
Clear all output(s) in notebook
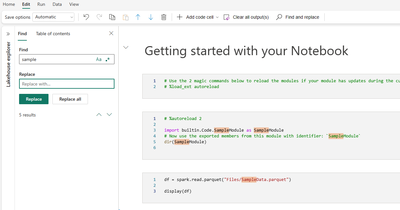pos(246,17)
